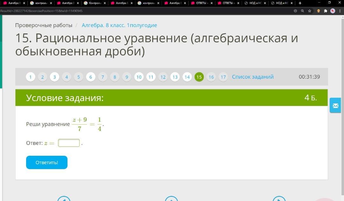The image size is (344, 201).
Task: Open the Chrome three-dot menu
Action: point(340,11)
